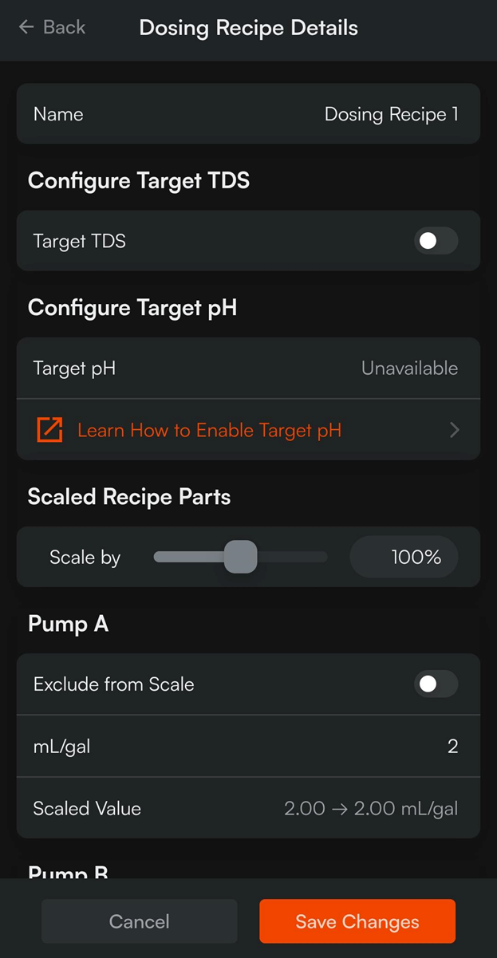Select the Target pH Unavailable row
This screenshot has height=958, width=497.
pos(248,369)
